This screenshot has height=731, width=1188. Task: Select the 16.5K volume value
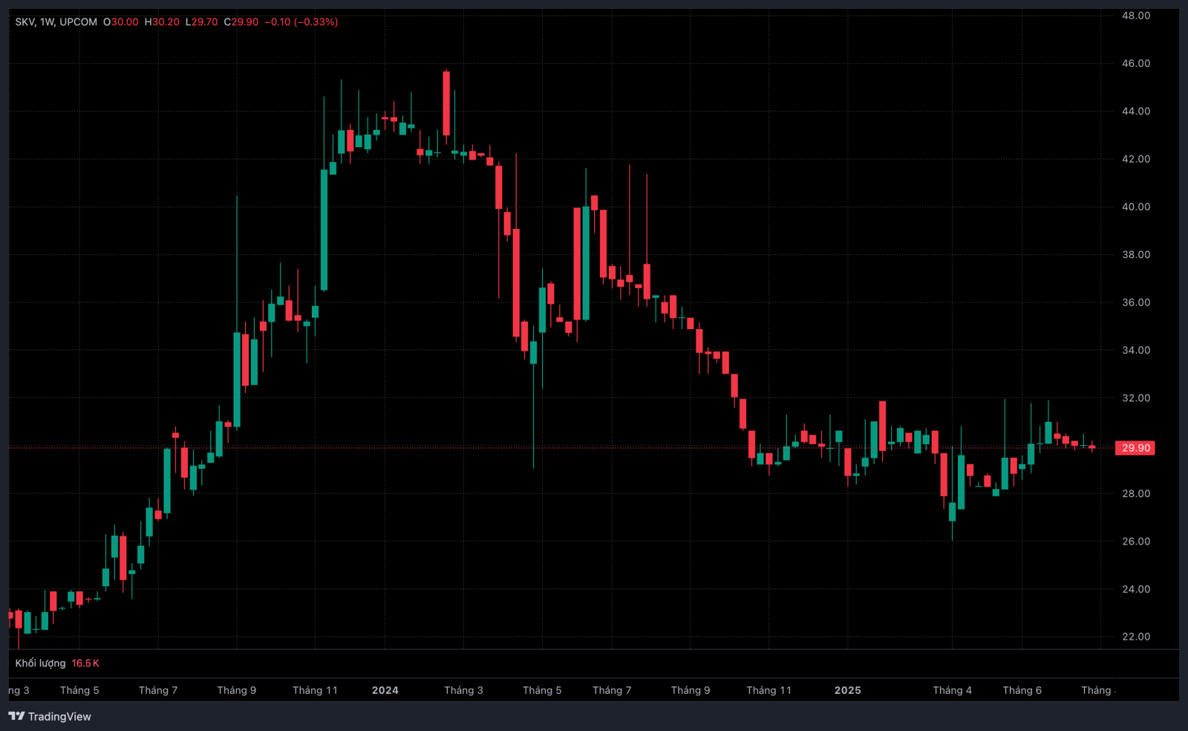(x=85, y=663)
